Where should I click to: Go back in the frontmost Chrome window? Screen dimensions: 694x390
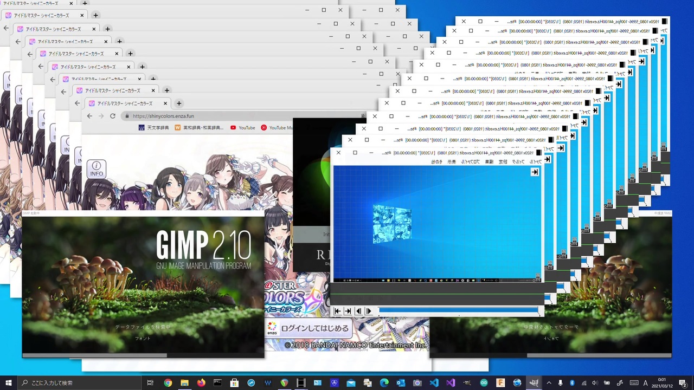pos(89,116)
